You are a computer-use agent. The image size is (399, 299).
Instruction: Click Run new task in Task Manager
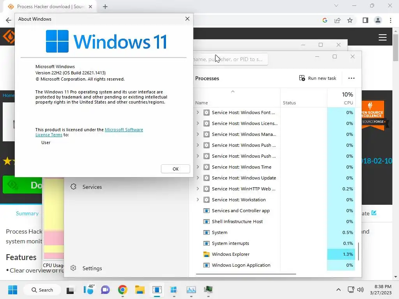coord(318,78)
